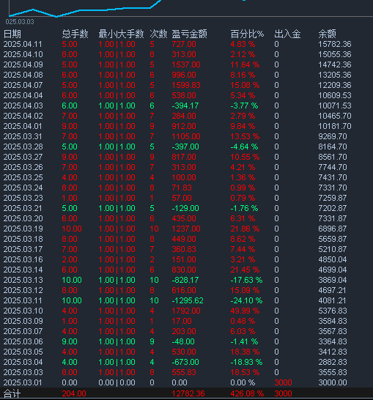Click the 余额 column header
The image size is (373, 400).
click(327, 34)
